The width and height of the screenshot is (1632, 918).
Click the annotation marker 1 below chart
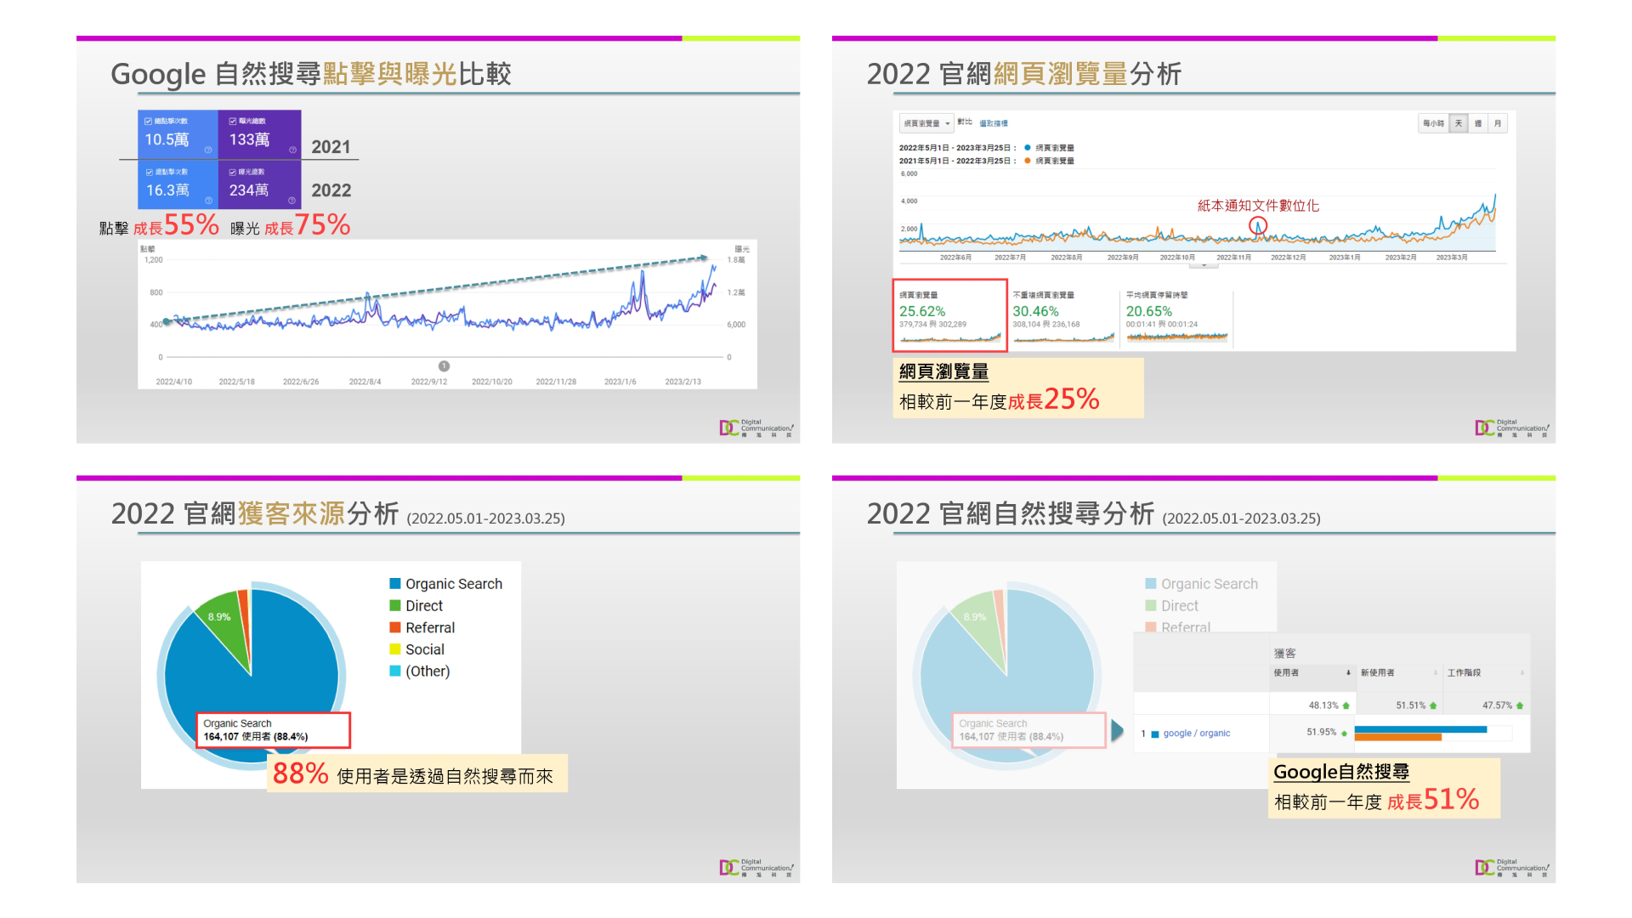(x=444, y=366)
